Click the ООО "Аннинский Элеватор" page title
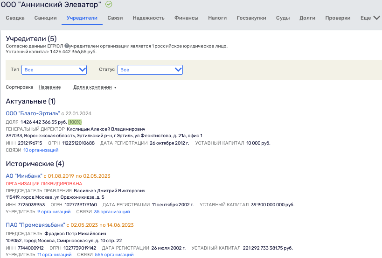The image size is (382, 258). [51, 4]
